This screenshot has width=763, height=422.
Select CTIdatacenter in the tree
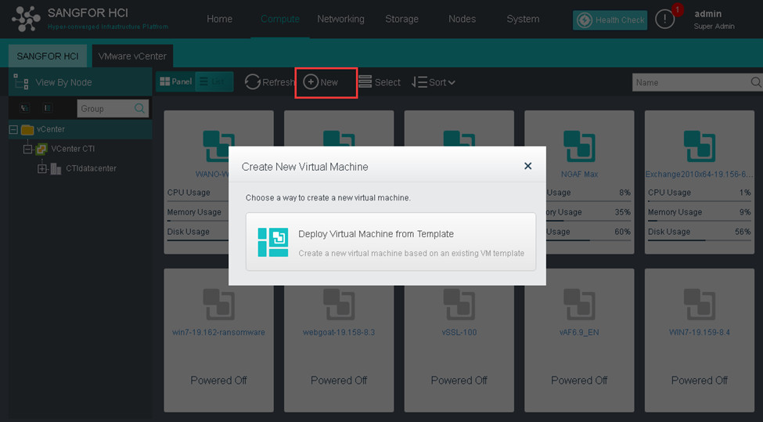click(x=83, y=168)
